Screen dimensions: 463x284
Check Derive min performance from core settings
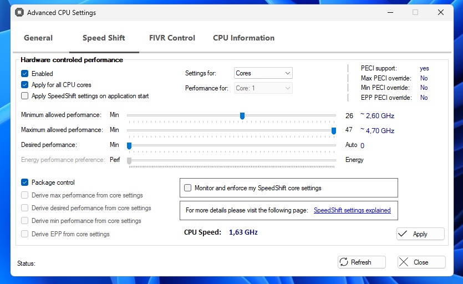[x=25, y=220]
